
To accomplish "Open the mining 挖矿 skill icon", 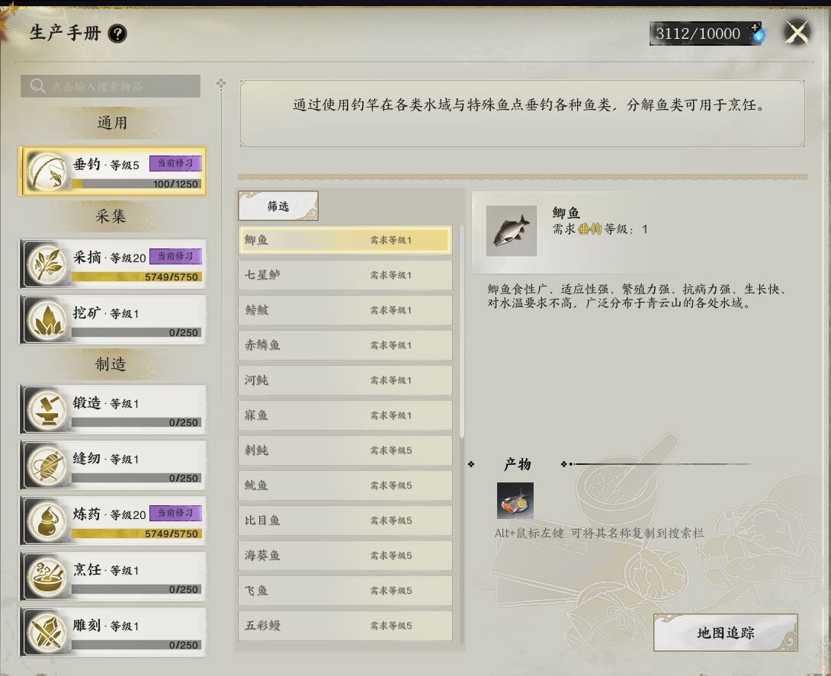I will 47,319.
